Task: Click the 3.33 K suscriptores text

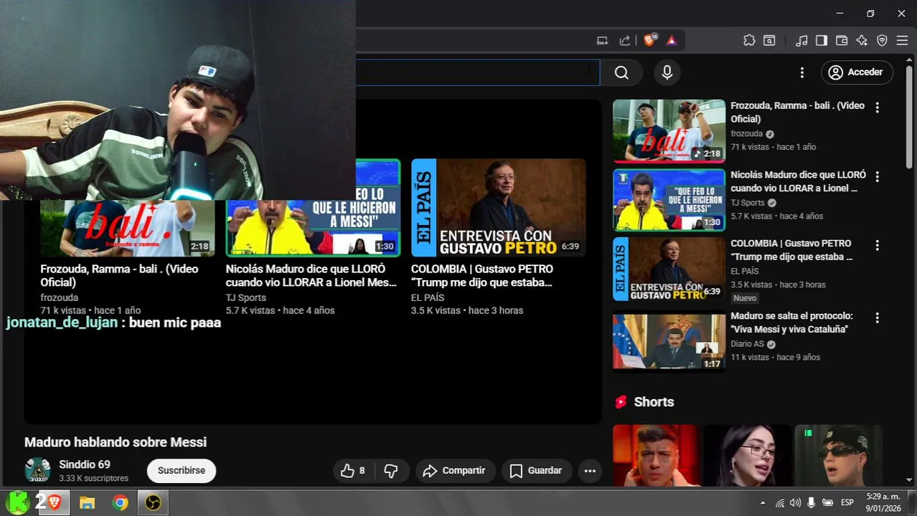Action: tap(93, 478)
